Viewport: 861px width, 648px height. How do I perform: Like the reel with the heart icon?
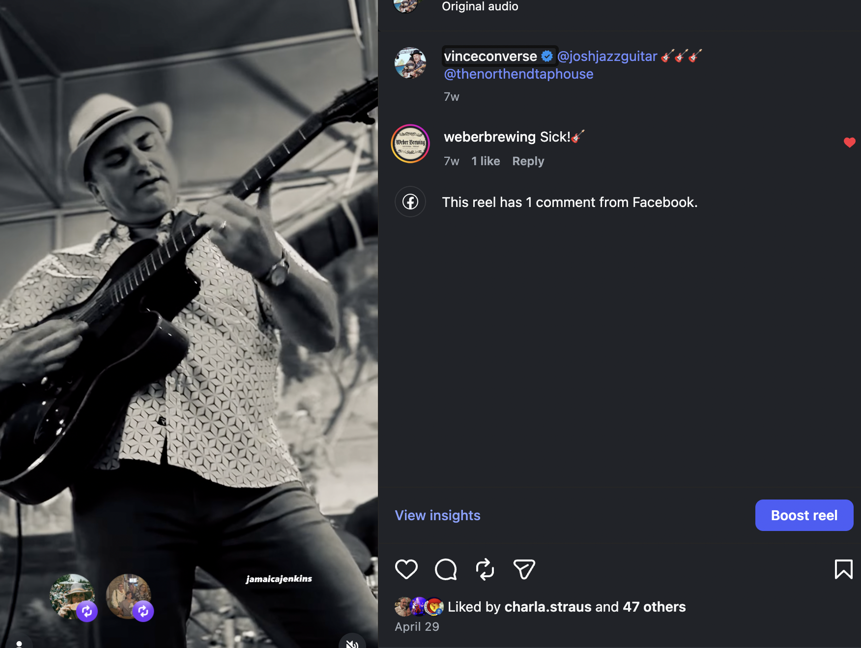click(406, 569)
